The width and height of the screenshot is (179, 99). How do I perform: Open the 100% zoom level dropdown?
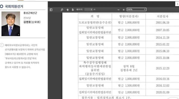[136, 10]
